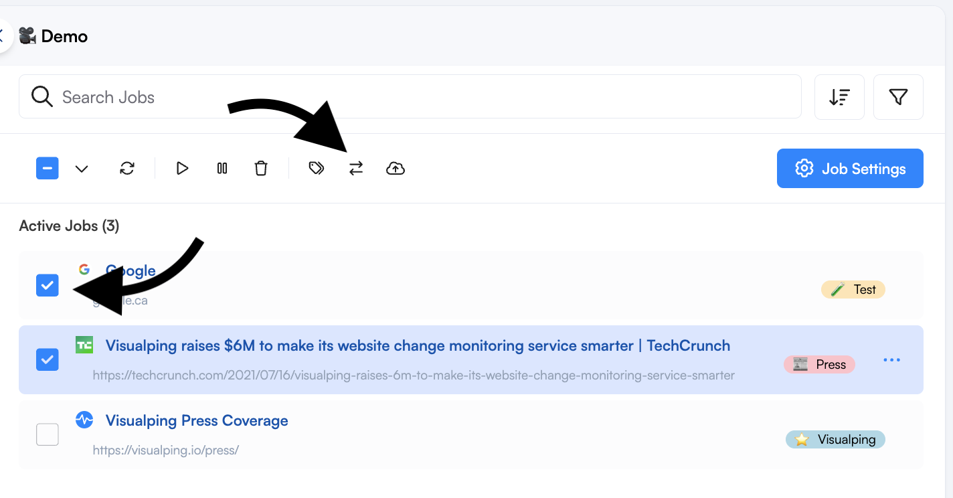Open the Visualping Press Coverage job link
Screen dimensions: 953x498
tap(197, 420)
